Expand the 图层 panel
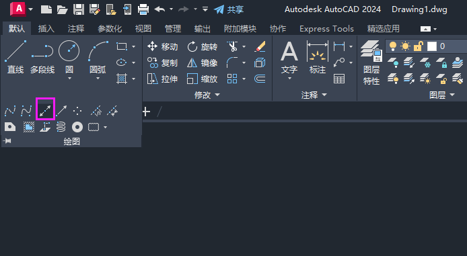Viewport: 467px width, 256px height. click(x=442, y=95)
